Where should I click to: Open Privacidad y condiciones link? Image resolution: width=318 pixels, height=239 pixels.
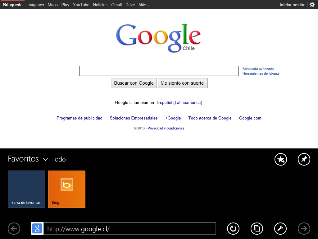pyautogui.click(x=166, y=128)
